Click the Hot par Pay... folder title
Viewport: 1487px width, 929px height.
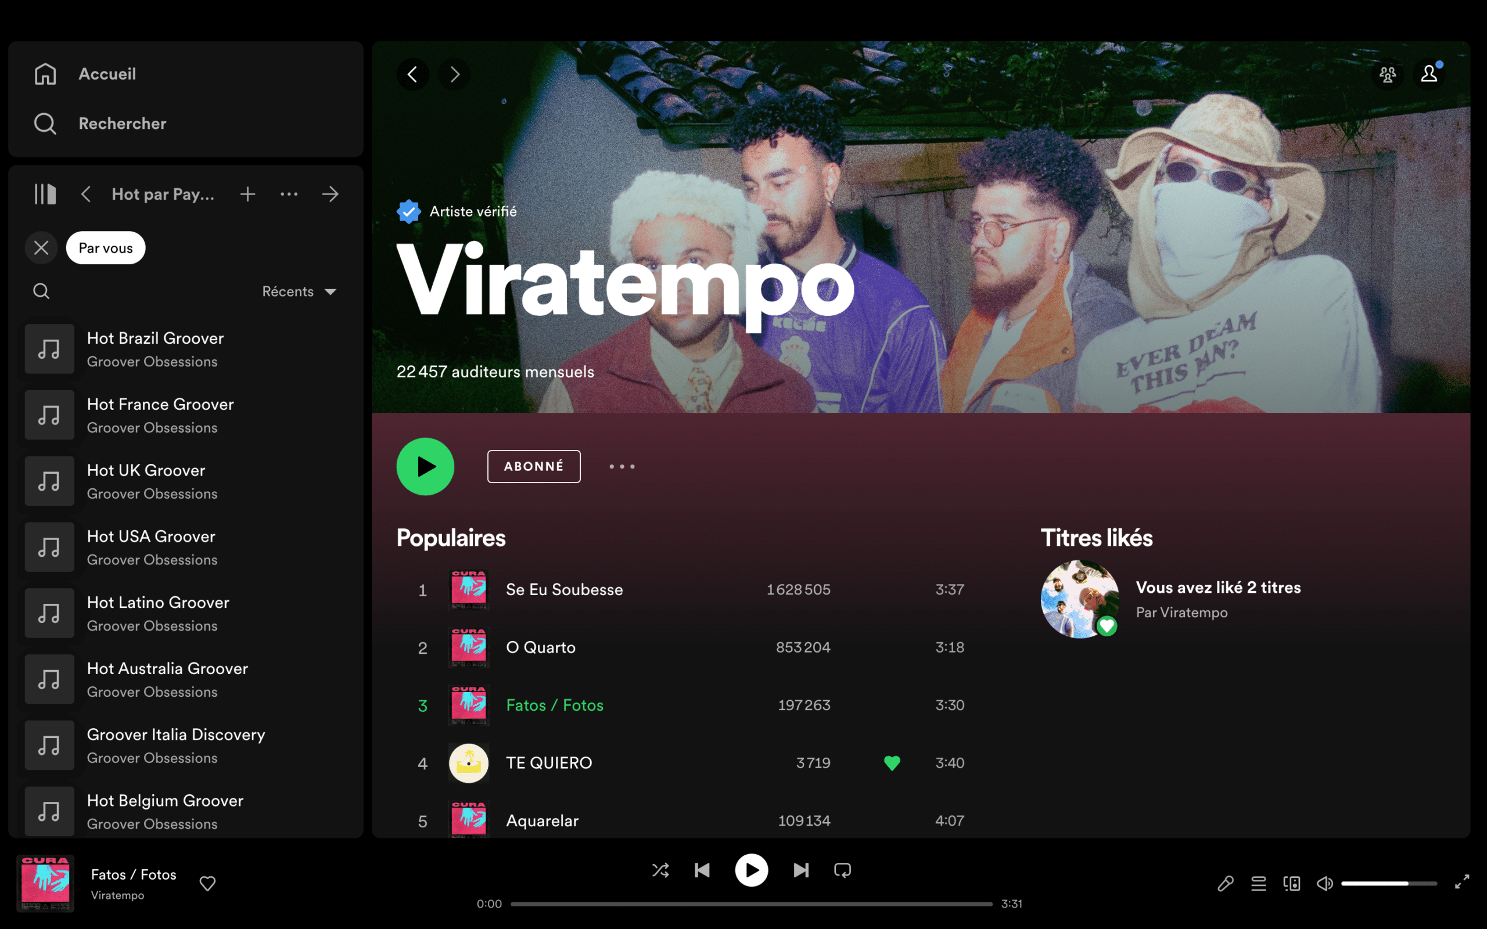click(163, 194)
